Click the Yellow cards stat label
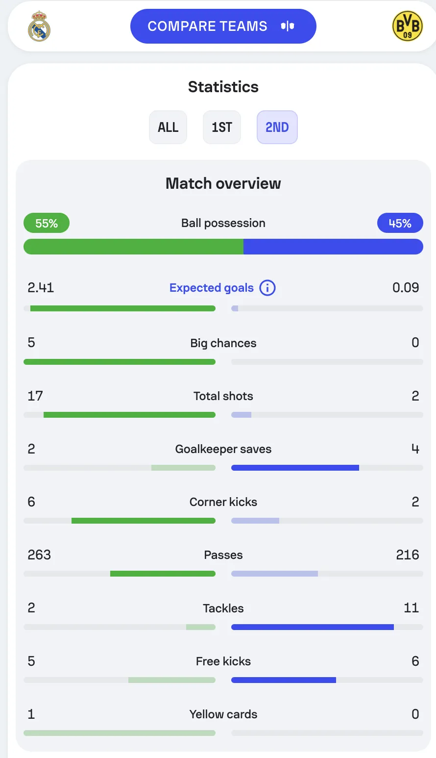The image size is (436, 758). click(223, 714)
